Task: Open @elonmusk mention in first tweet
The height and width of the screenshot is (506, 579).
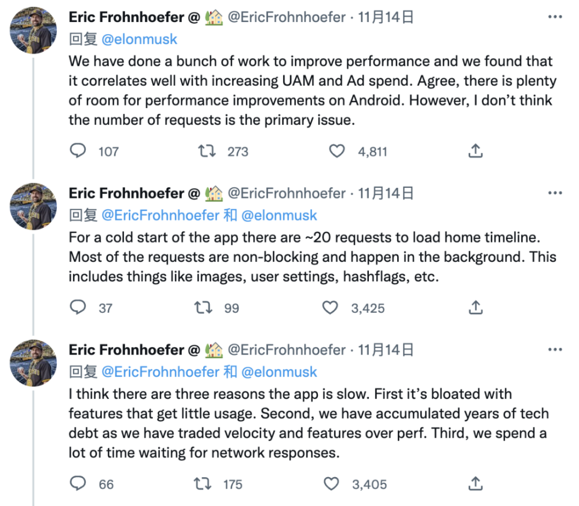Action: [139, 39]
